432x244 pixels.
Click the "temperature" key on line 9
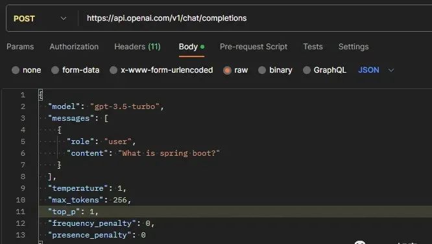tap(78, 188)
